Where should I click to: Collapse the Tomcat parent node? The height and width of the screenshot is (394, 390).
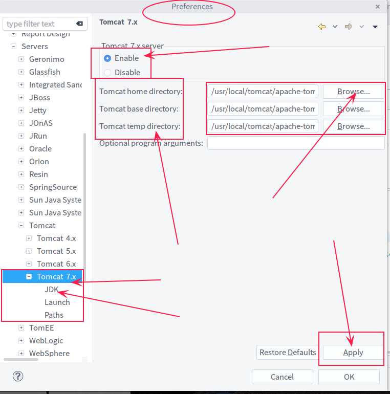(x=21, y=225)
